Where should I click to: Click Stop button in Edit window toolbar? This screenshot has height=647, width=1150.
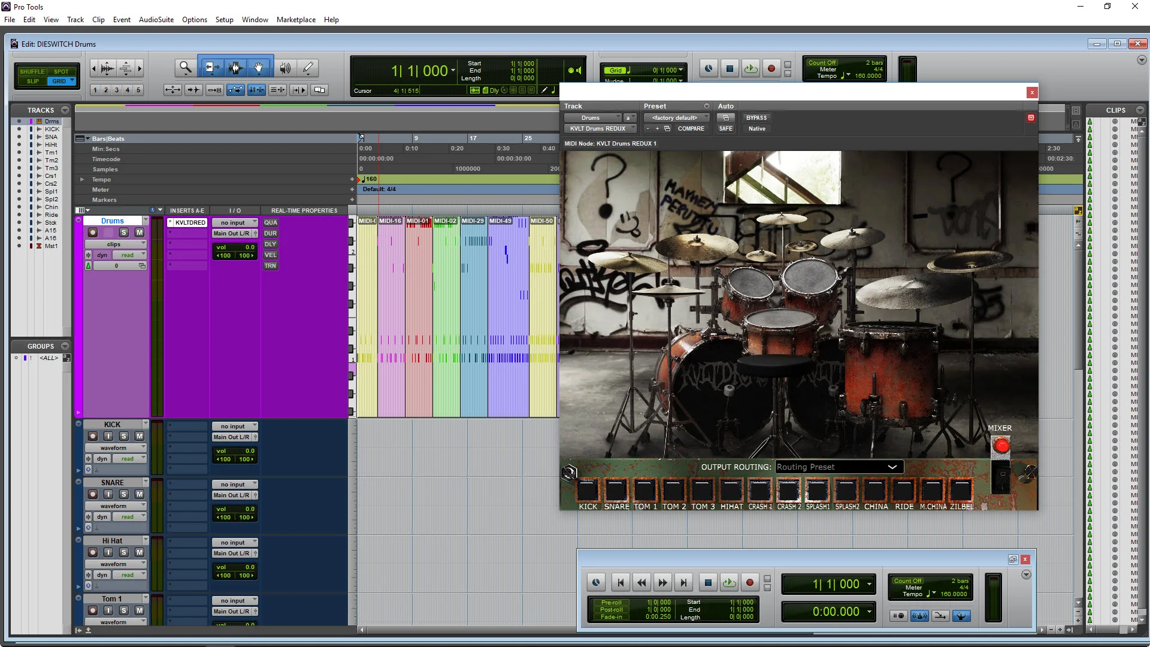[x=730, y=69]
